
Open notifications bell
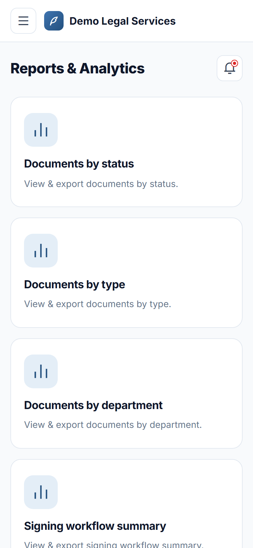point(230,68)
